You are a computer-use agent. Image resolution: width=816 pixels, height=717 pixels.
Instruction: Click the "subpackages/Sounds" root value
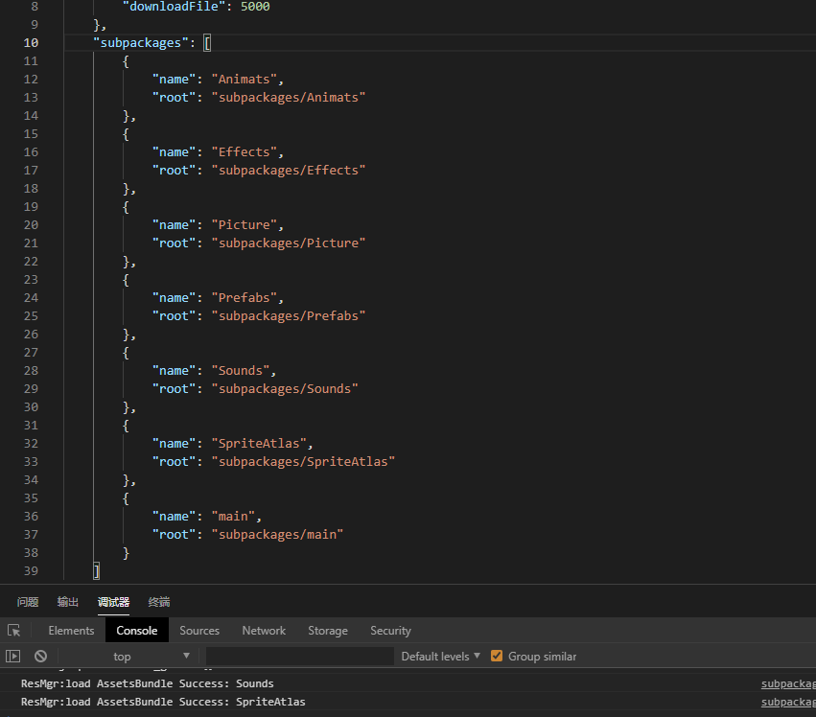pos(285,388)
